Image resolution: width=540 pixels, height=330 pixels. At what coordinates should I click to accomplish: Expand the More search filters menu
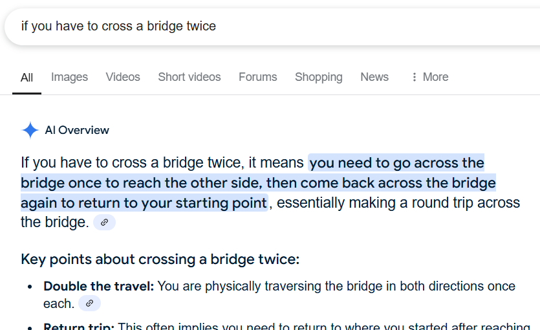pos(435,77)
